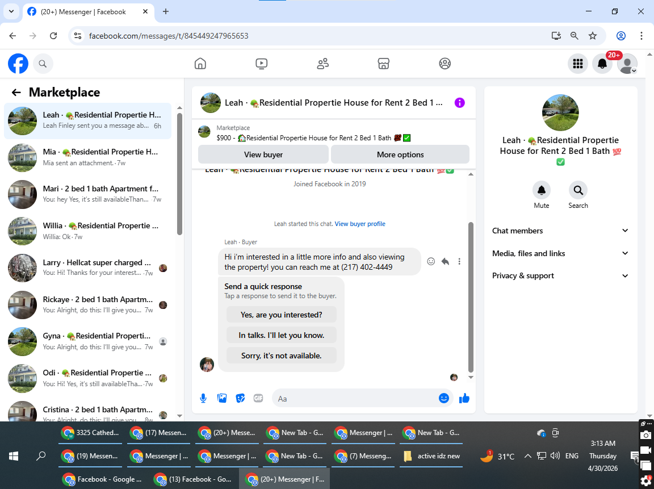React to Leah's message with emoji icon
The image size is (654, 489).
431,261
